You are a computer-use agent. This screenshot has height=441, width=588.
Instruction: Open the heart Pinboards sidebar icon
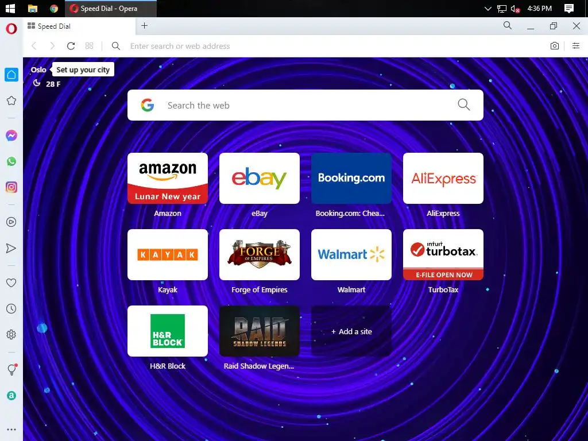tap(11, 283)
